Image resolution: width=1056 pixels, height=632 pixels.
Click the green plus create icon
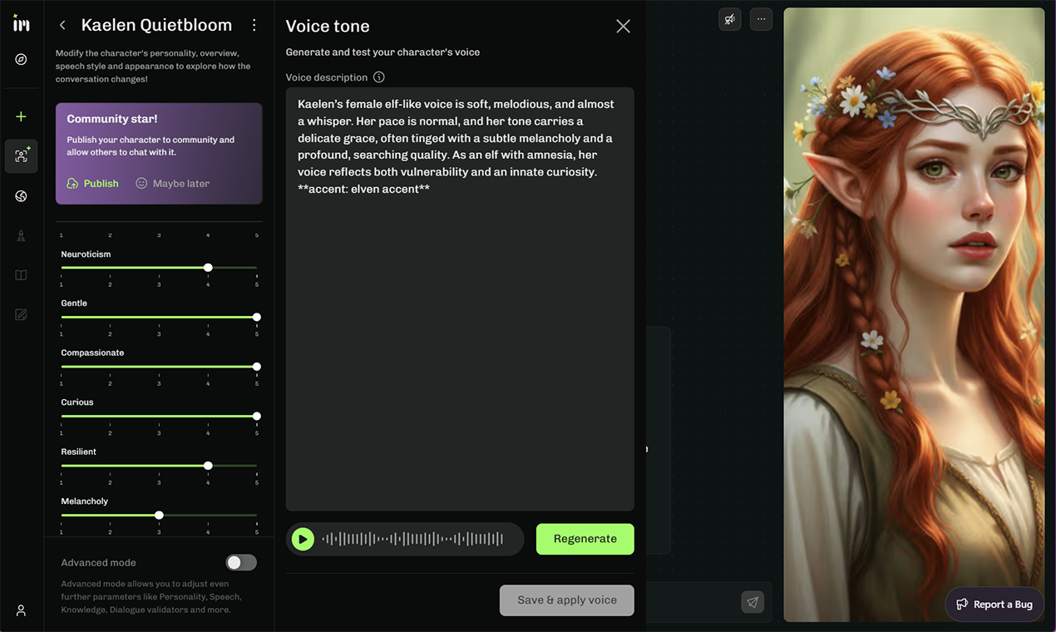point(22,116)
